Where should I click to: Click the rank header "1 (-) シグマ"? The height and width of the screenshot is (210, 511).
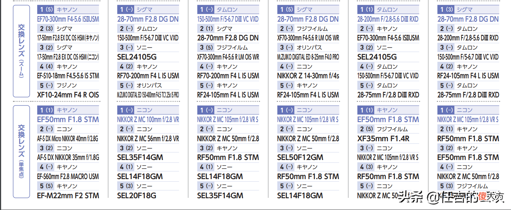click(148, 10)
